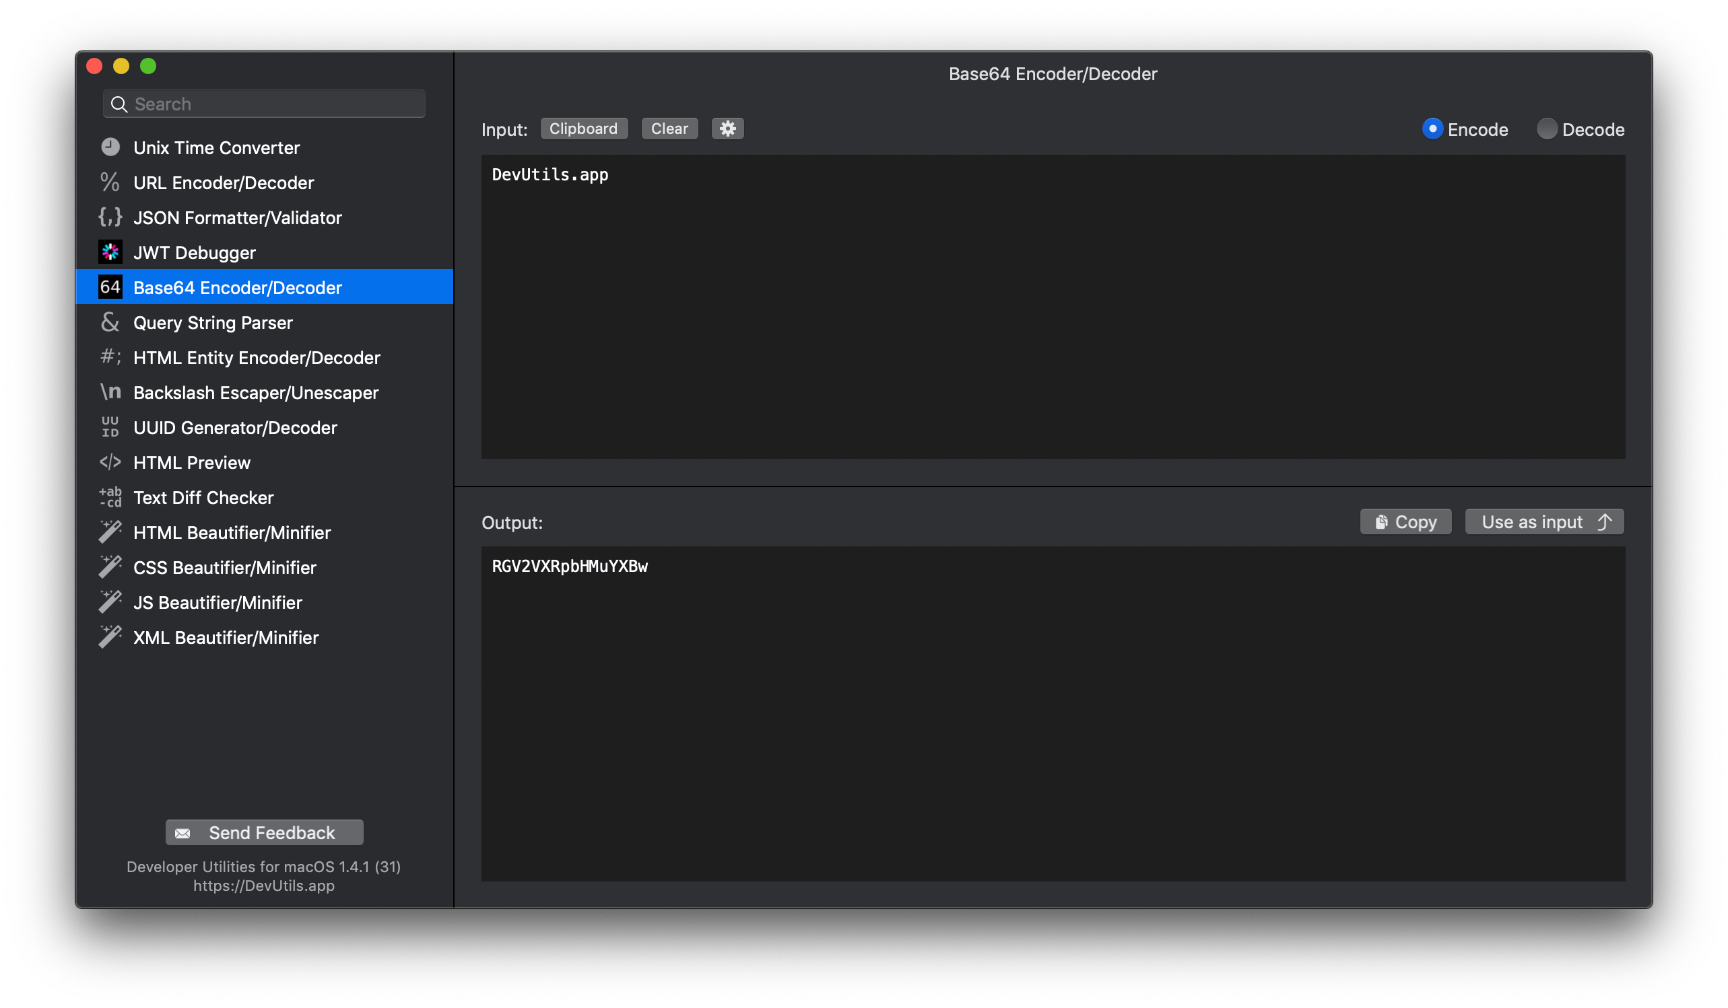1728x1008 pixels.
Task: Open the Query String Parser tool
Action: click(x=265, y=322)
